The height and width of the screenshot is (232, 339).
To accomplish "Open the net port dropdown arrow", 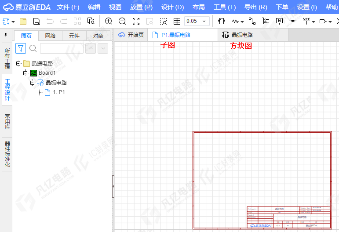I will [x=330, y=22].
